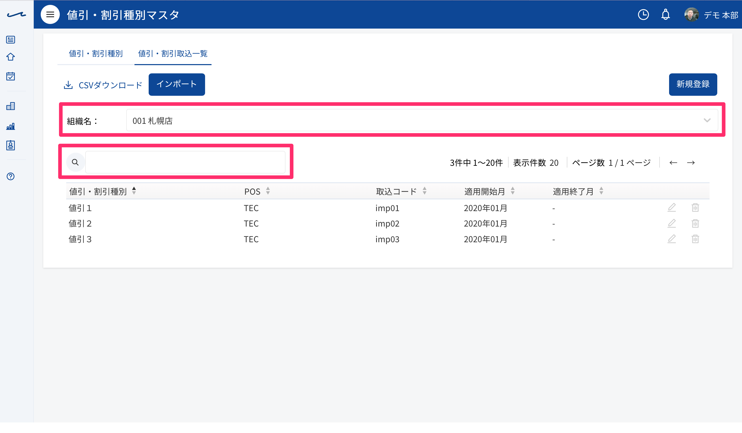Go to the home sidebar icon
742x433 pixels.
point(11,57)
